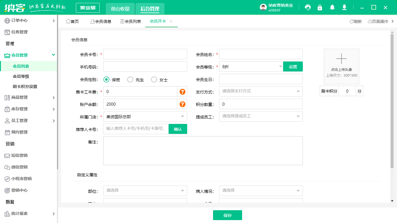Select the 保密 gender radio button

click(x=106, y=80)
